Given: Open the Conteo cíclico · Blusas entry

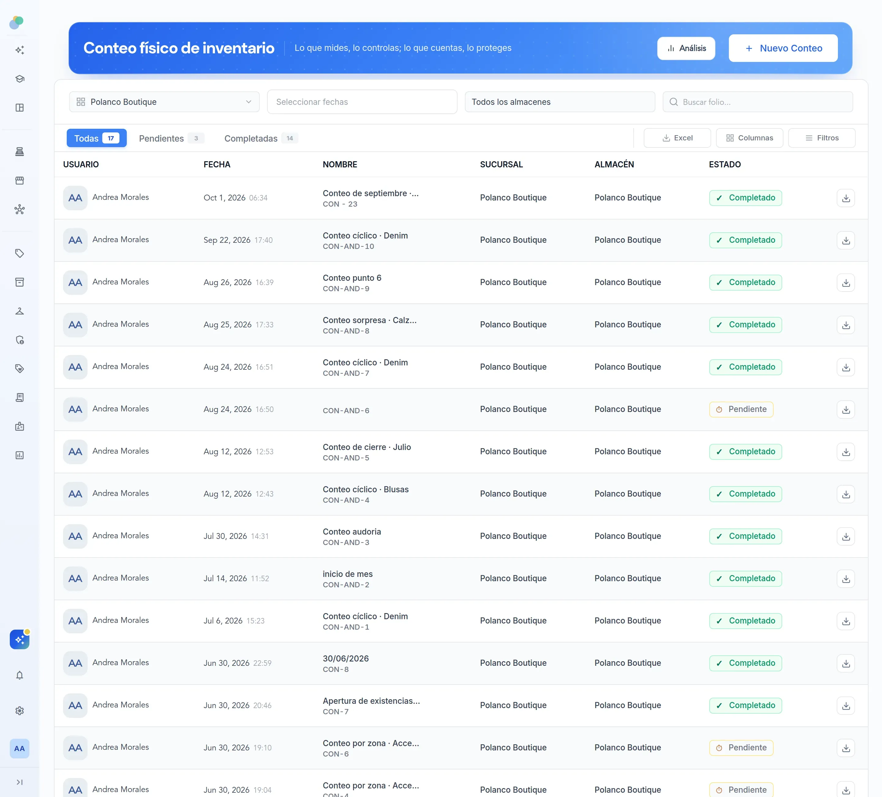Looking at the screenshot, I should (365, 489).
